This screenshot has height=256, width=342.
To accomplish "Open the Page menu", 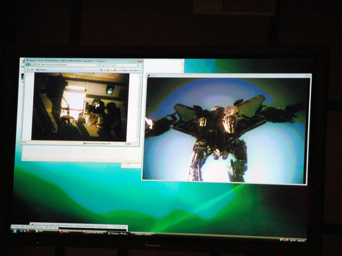I will point(125,70).
